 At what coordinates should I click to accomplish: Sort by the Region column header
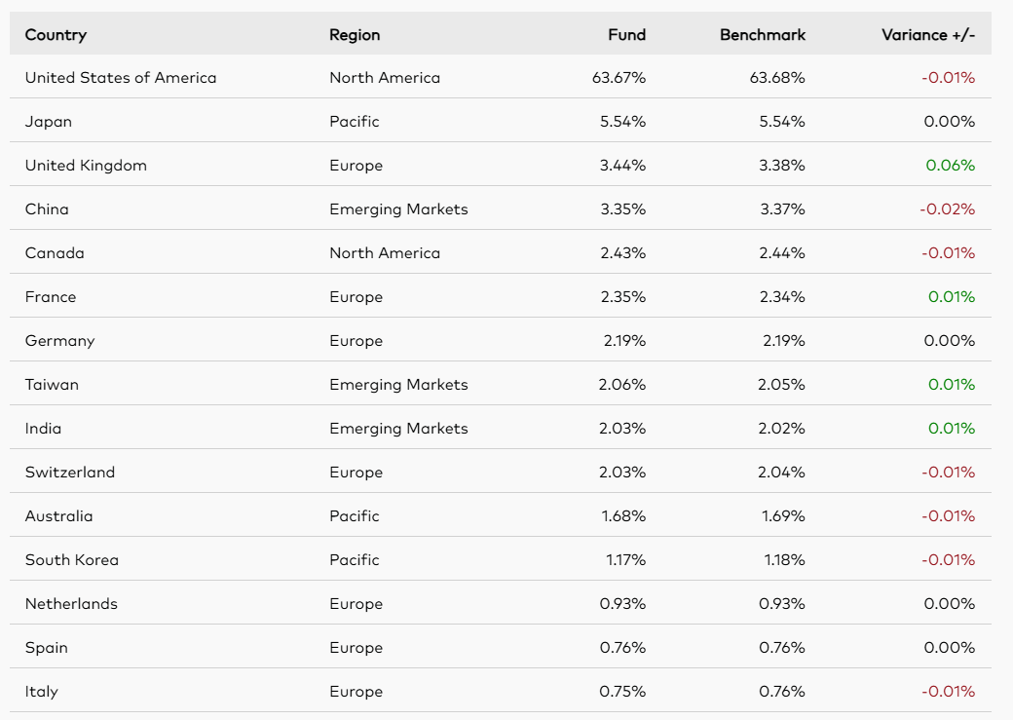(355, 35)
